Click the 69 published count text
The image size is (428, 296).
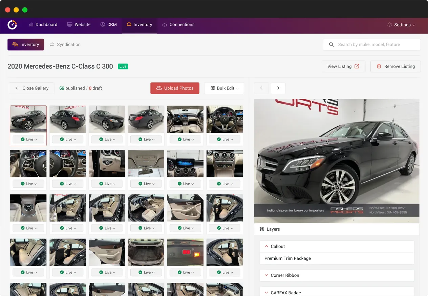(72, 88)
